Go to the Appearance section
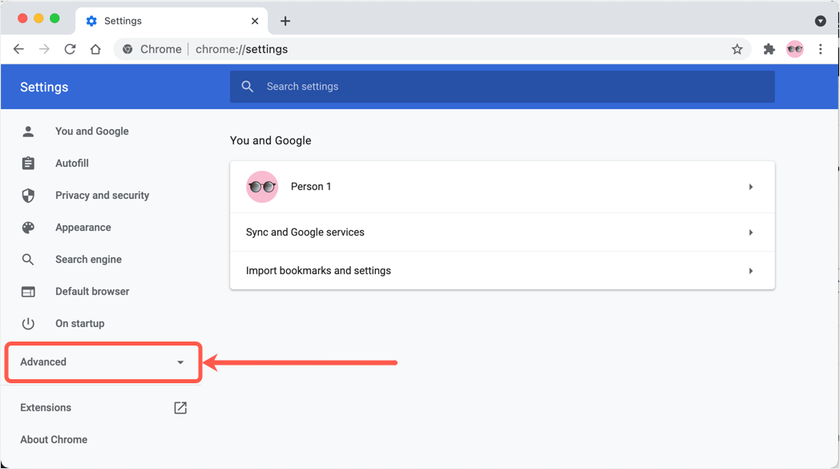Viewport: 840px width, 469px height. click(x=83, y=228)
